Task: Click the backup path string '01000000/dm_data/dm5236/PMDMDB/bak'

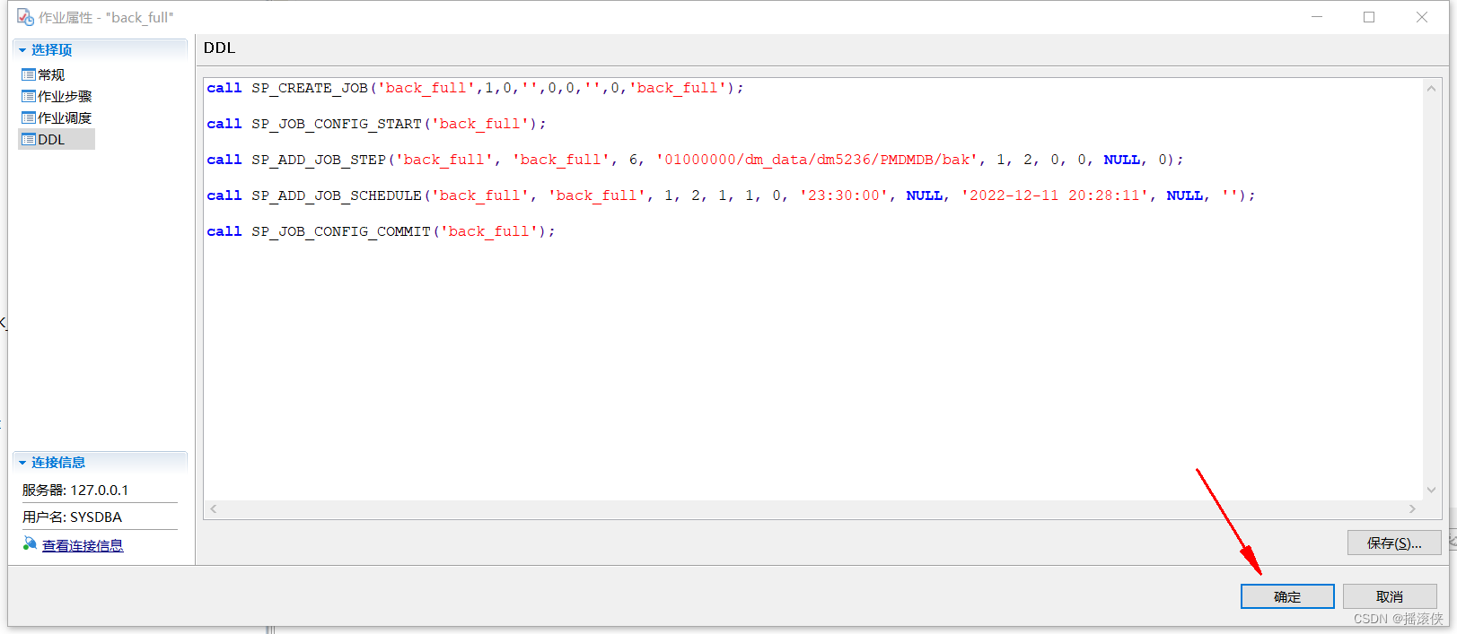Action: pyautogui.click(x=817, y=160)
